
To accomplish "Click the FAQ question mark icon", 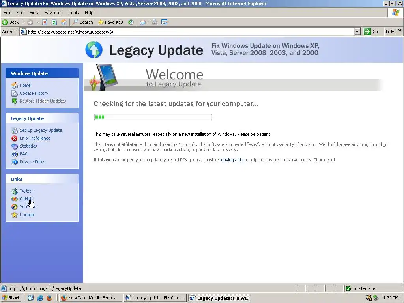I will pos(15,154).
